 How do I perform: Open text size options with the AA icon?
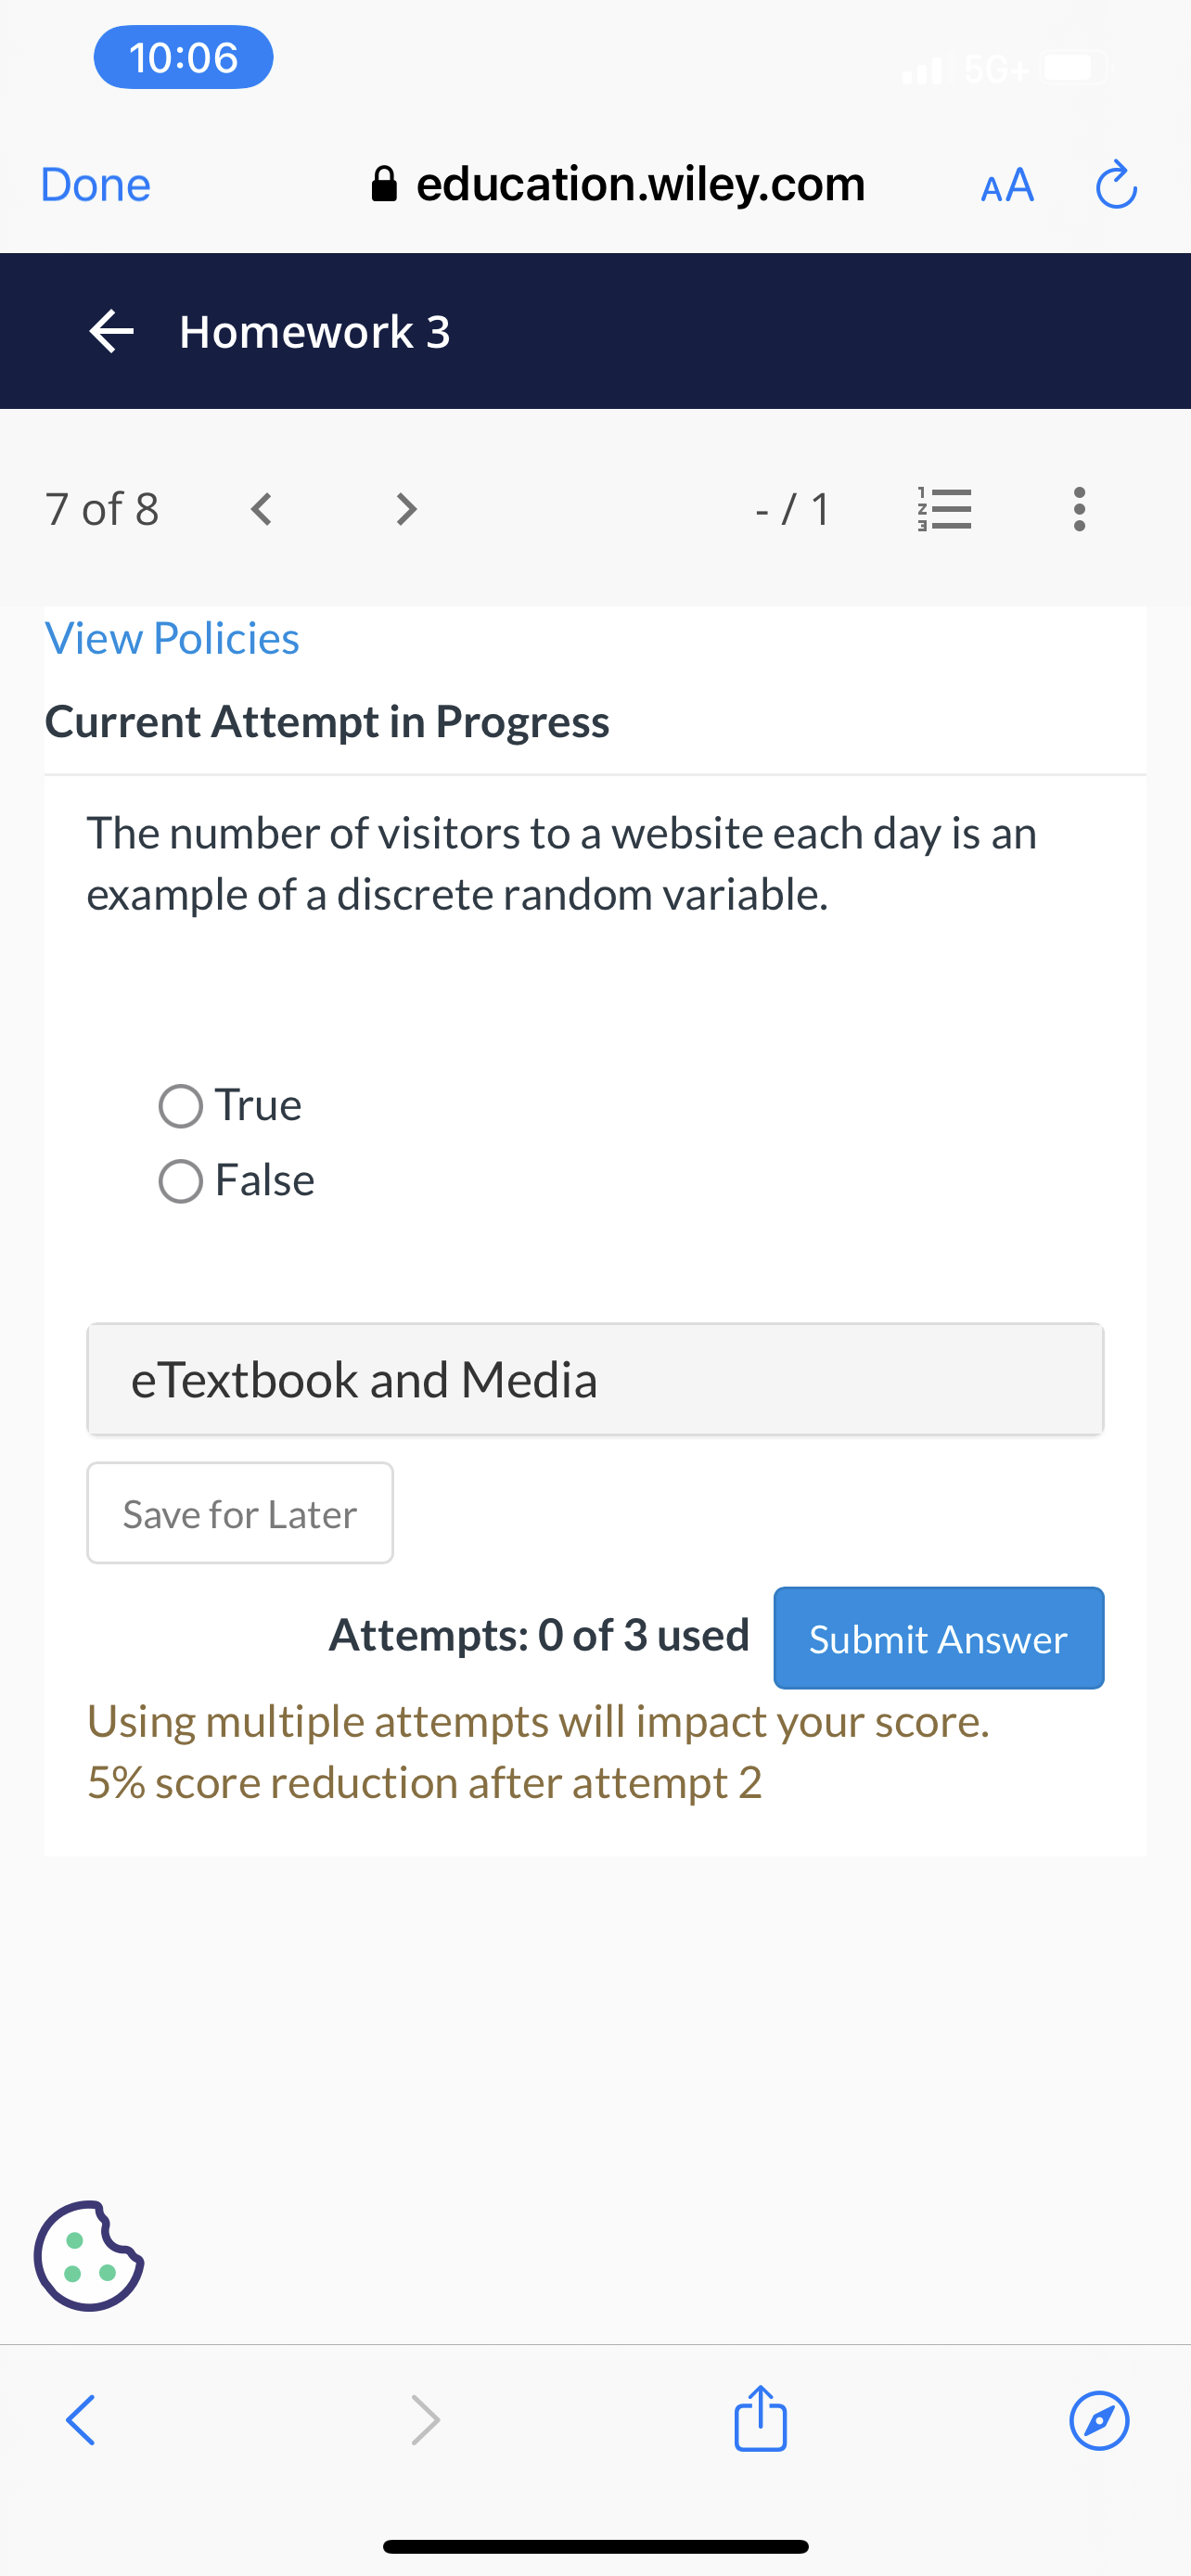click(x=1006, y=185)
